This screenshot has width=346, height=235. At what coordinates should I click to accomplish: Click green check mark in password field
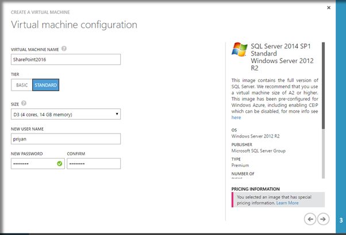60,163
